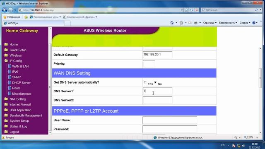
Task: Click the EN language indicator in taskbar
Action: pyautogui.click(x=223, y=145)
